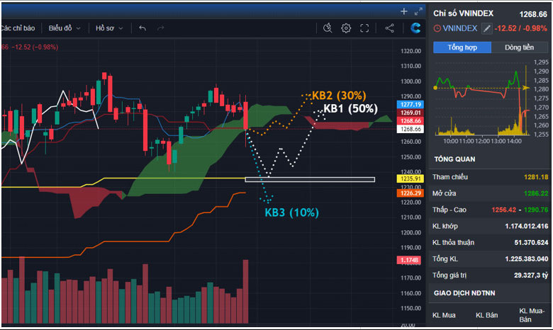Open the Biểu đồ dropdown
Viewport: 553px width, 330px height.
[x=64, y=28]
